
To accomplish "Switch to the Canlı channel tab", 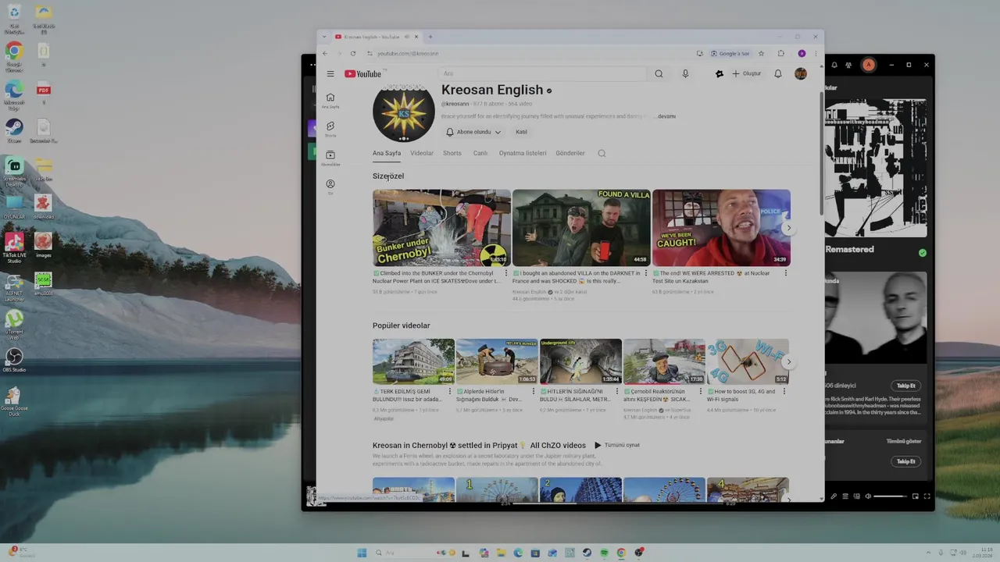I will click(480, 154).
